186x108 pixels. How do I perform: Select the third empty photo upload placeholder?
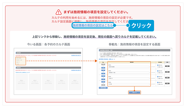[48, 82]
